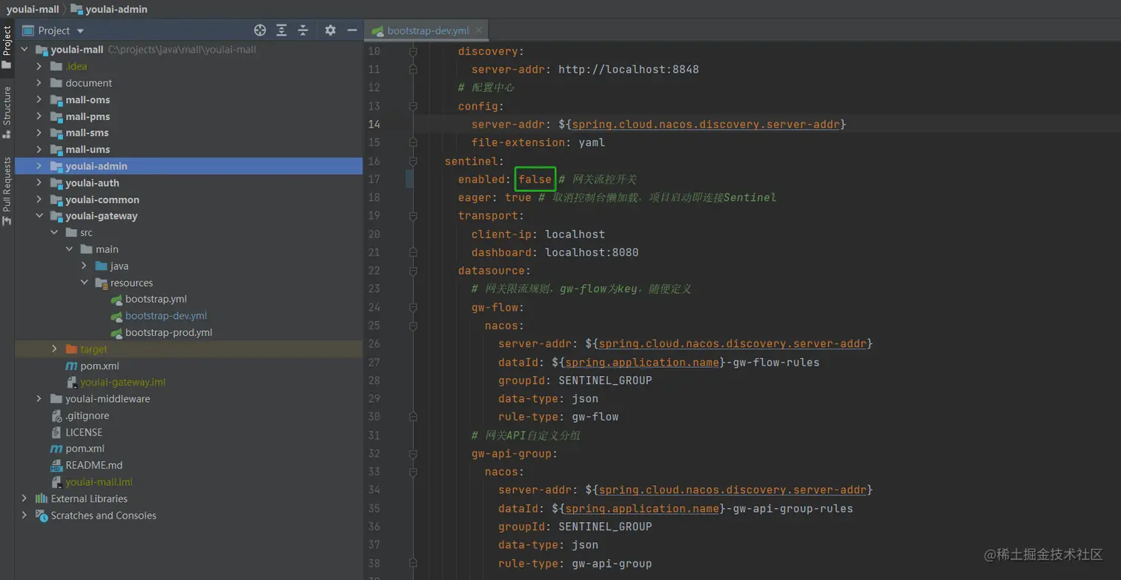Fold the sentinel block at line 16

click(x=413, y=161)
